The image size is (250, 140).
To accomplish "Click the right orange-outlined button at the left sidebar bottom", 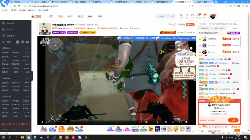I will pos(23,124).
